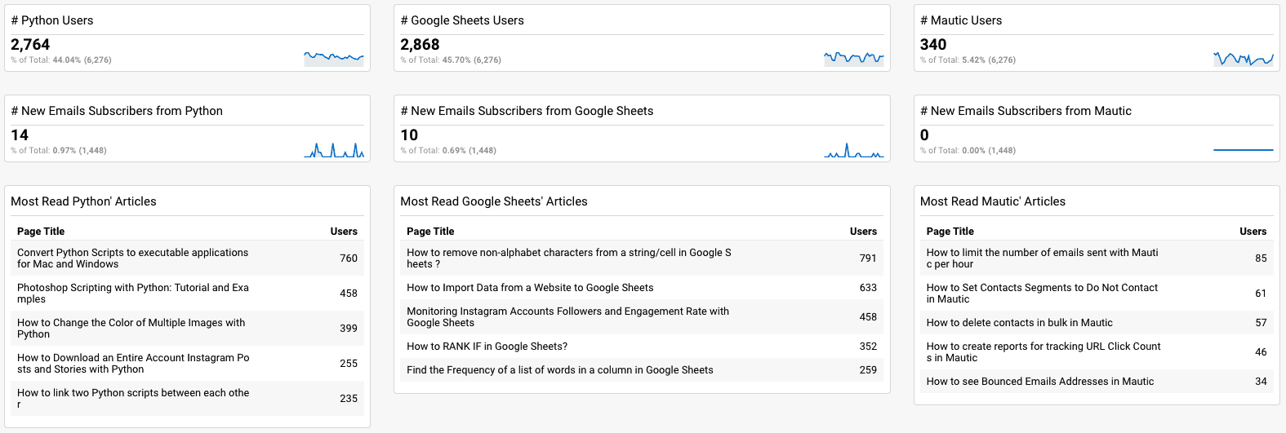The height and width of the screenshot is (433, 1286).
Task: Click the 34 users count cell
Action: pos(1261,382)
